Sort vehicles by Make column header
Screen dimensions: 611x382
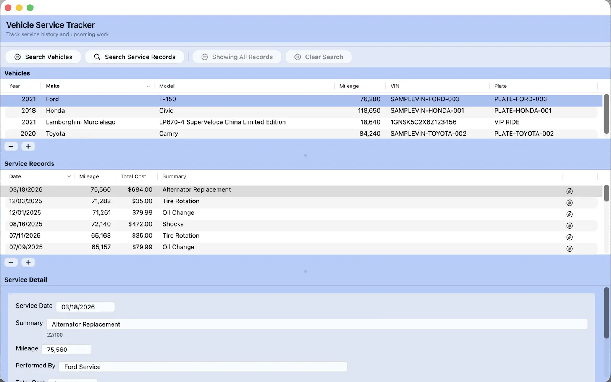pos(97,86)
